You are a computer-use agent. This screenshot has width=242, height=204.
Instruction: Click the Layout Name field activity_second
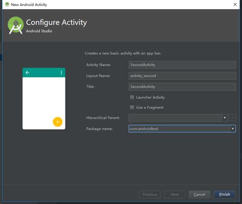182,76
